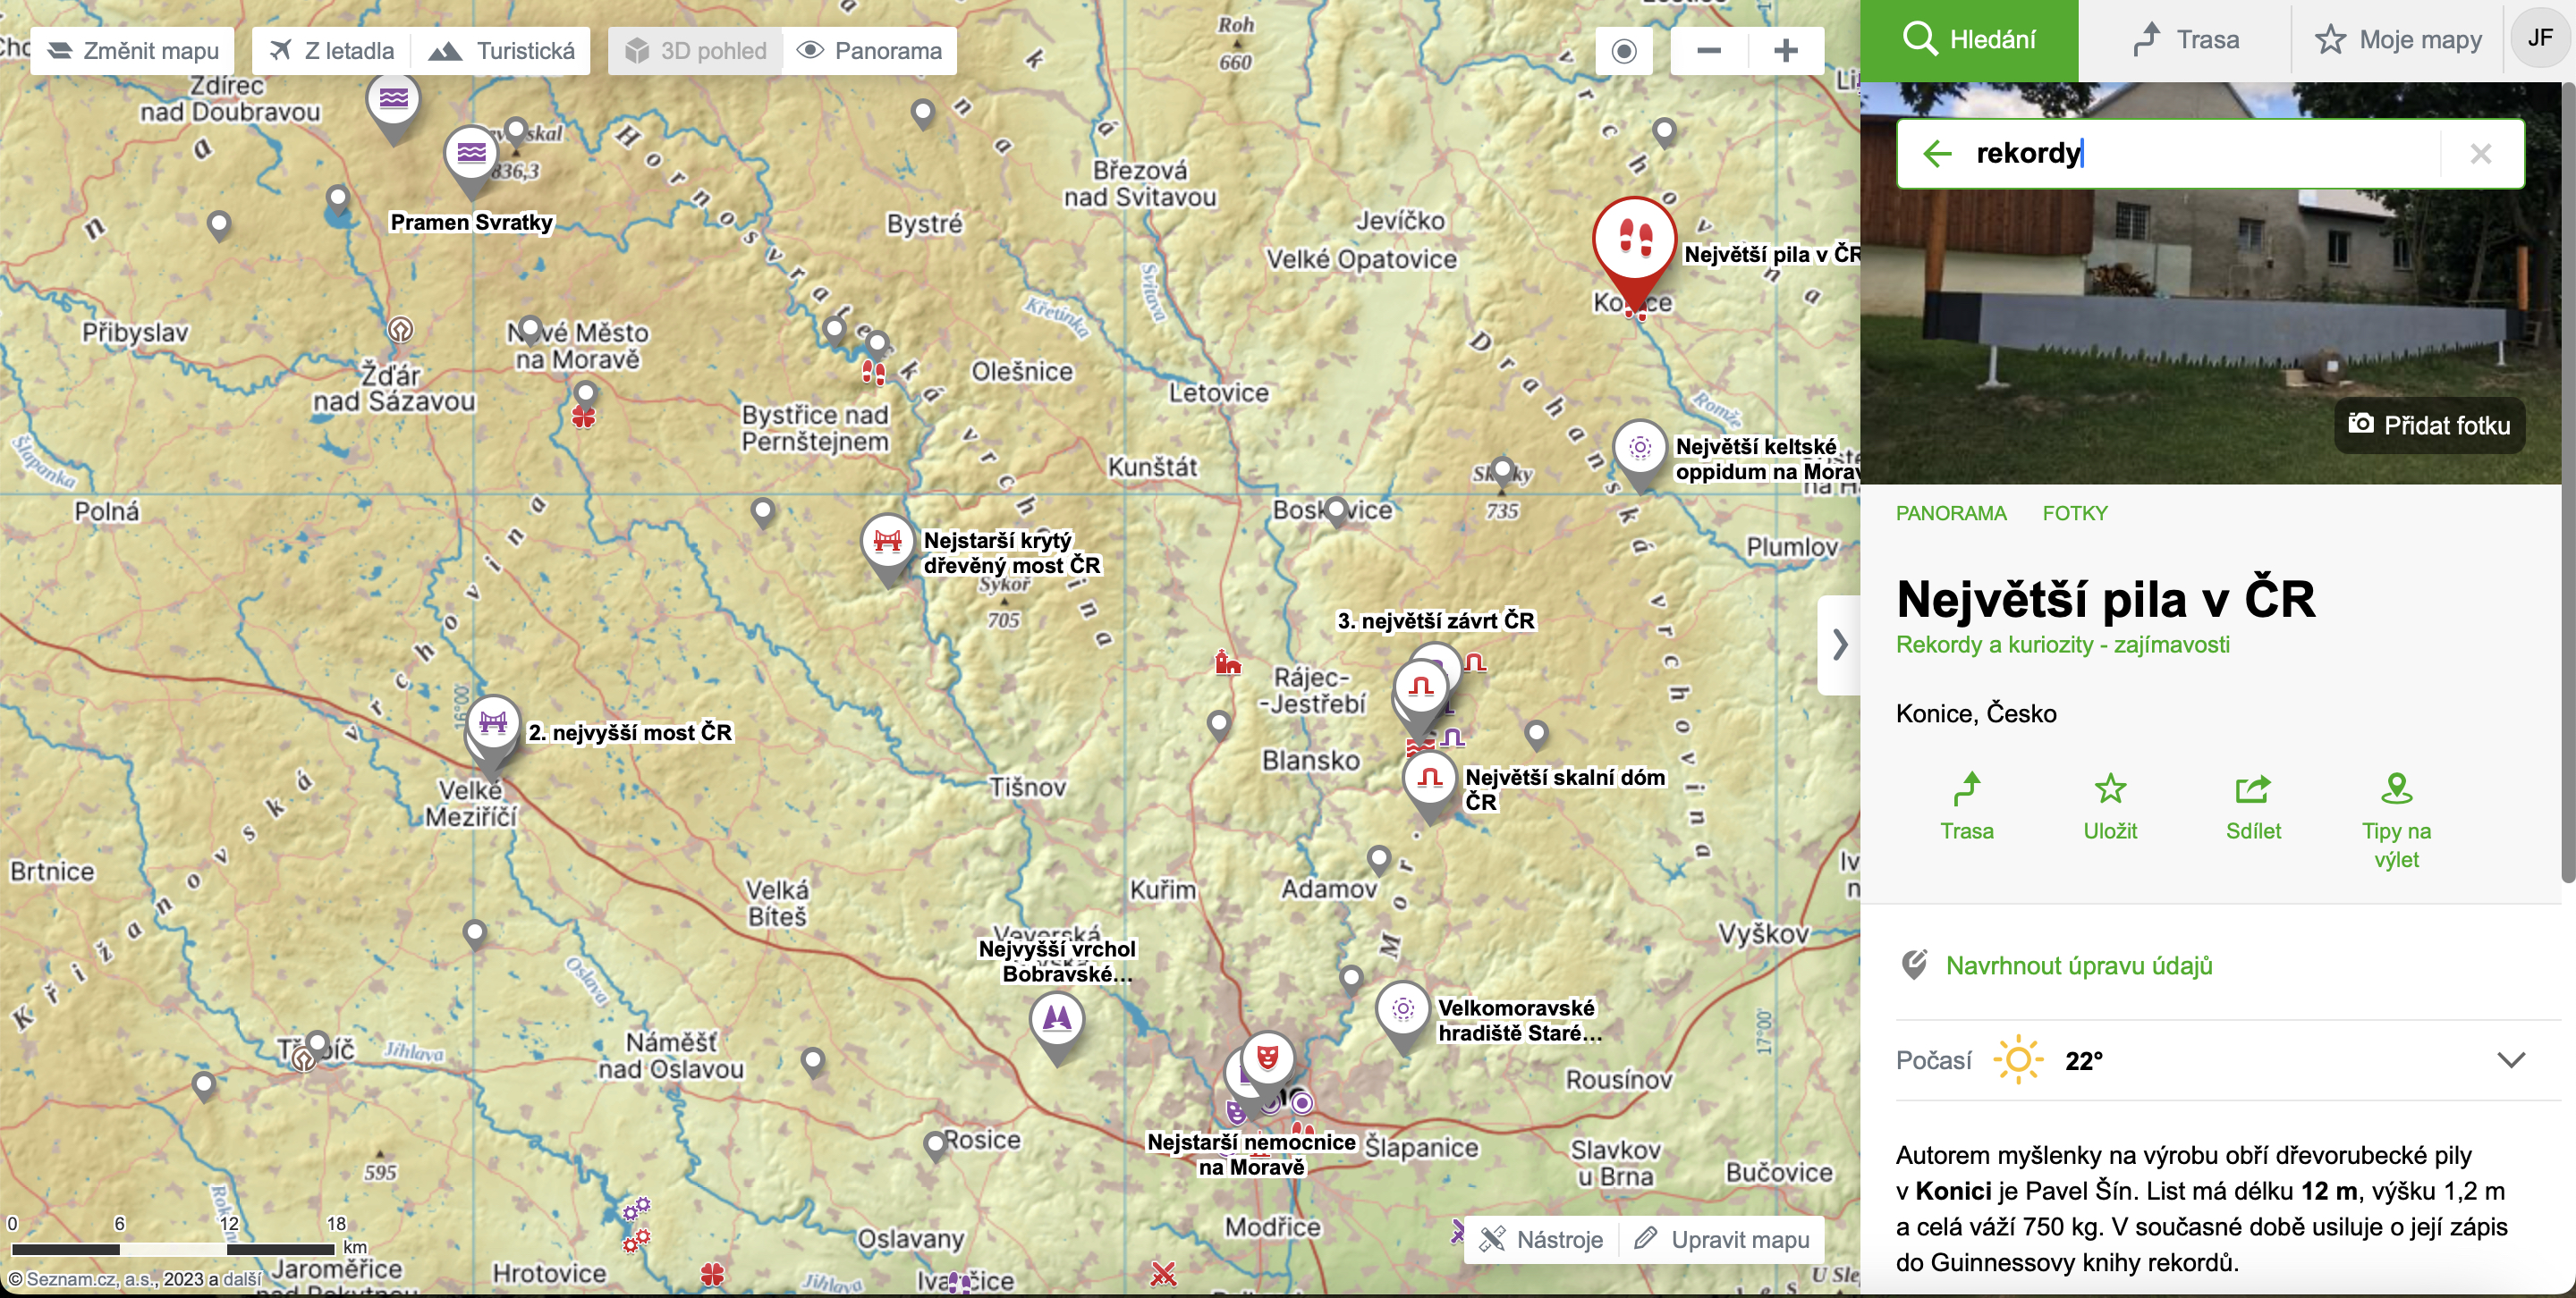Open the Moje mapy tab

2398,40
